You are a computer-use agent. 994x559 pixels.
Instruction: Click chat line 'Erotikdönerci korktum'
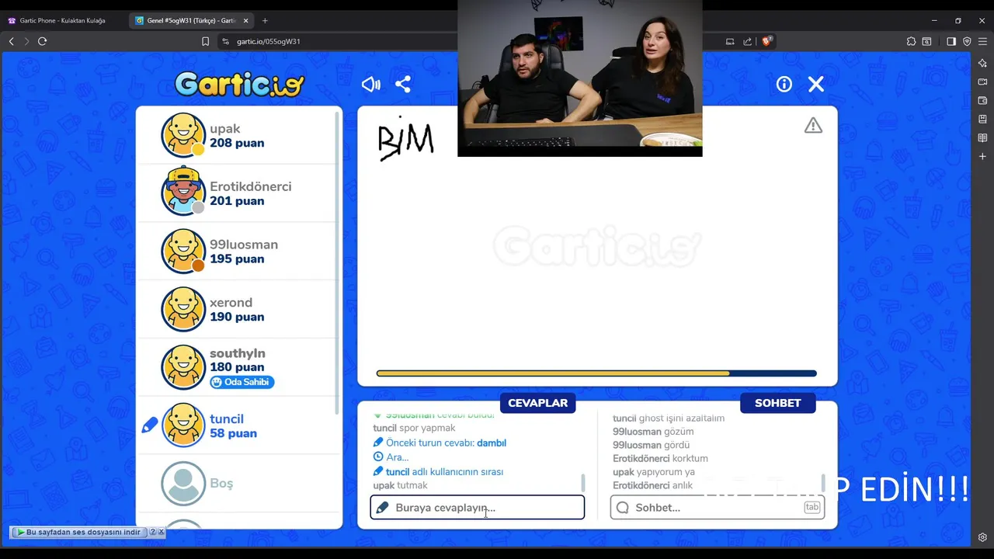click(660, 458)
